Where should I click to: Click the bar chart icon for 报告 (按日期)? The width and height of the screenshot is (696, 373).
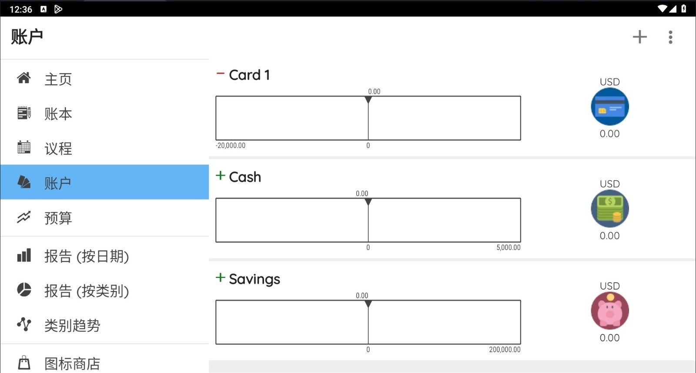point(24,256)
